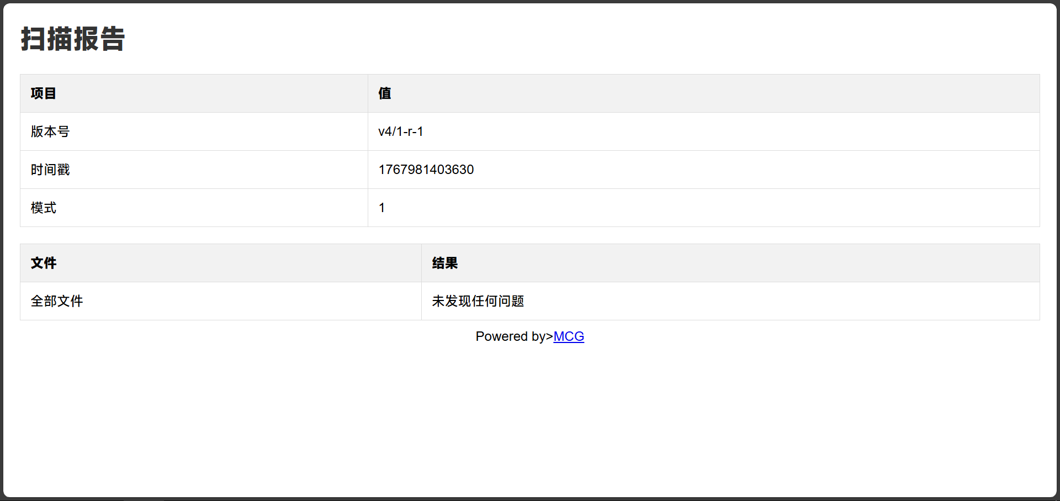Image resolution: width=1060 pixels, height=501 pixels.
Task: Click the blank gap between both tables
Action: [x=530, y=235]
